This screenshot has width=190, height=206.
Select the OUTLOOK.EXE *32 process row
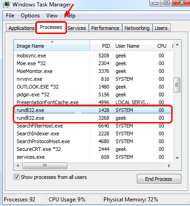(93, 87)
